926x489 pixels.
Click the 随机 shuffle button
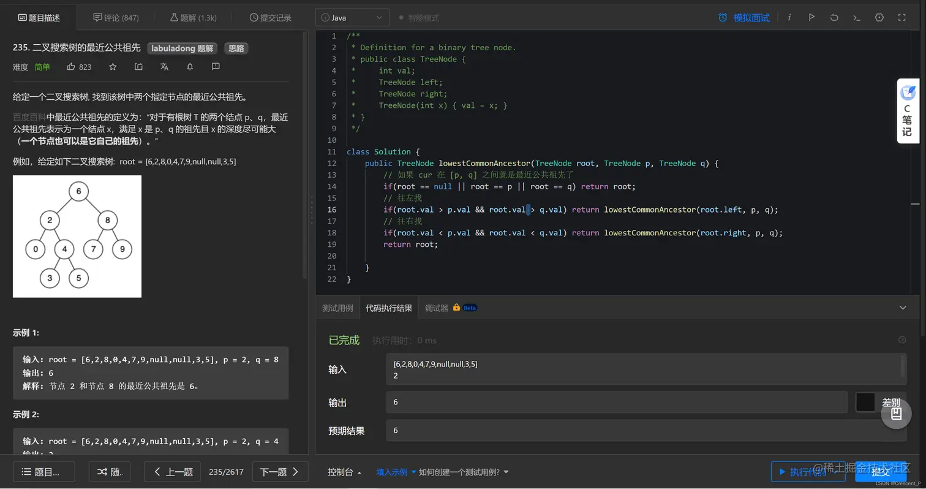coord(109,471)
